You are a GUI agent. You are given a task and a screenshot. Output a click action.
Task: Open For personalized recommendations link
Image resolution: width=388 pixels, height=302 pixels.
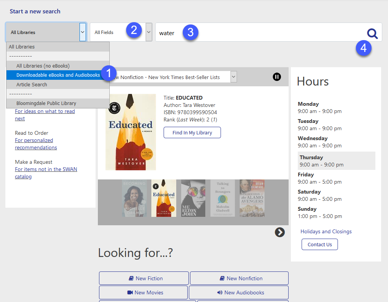pyautogui.click(x=36, y=144)
